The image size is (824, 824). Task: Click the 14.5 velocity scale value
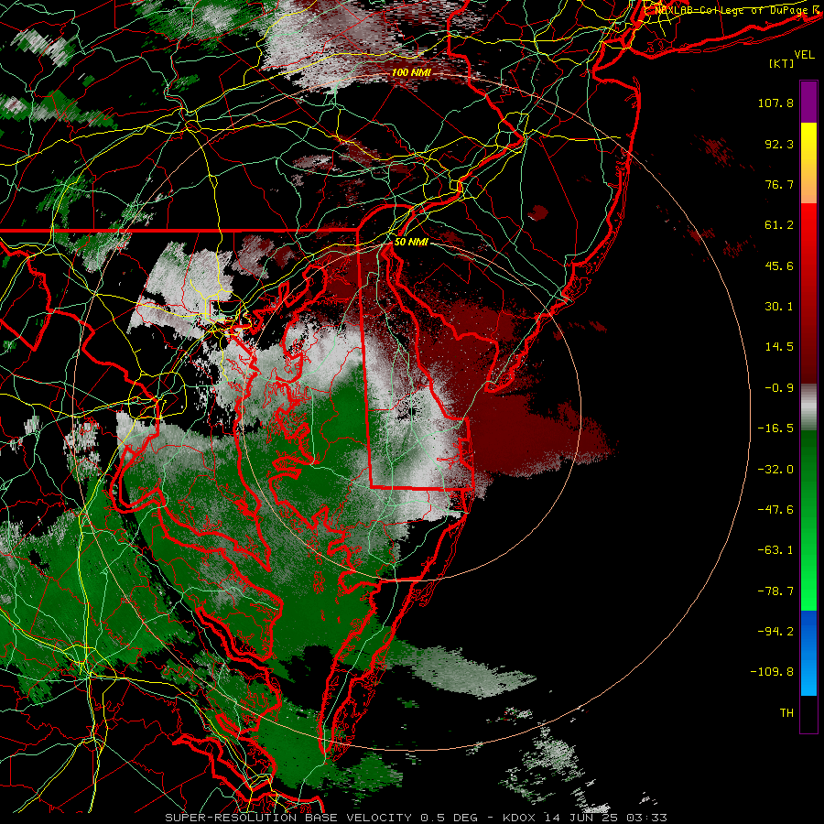779,347
